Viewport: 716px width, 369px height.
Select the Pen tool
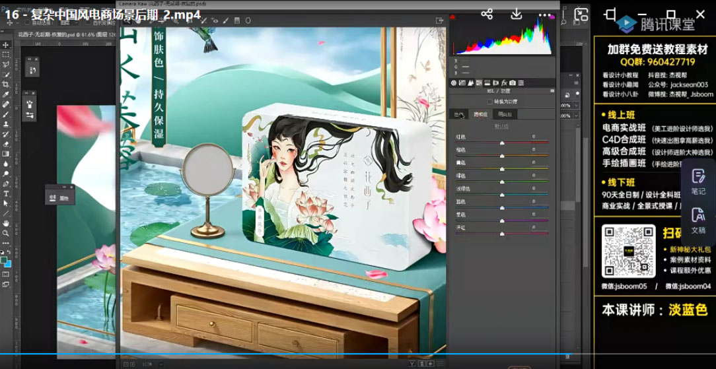pos(6,184)
